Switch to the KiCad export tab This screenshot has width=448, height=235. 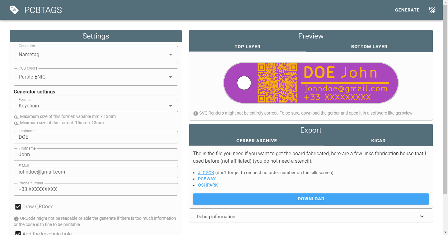tap(378, 141)
